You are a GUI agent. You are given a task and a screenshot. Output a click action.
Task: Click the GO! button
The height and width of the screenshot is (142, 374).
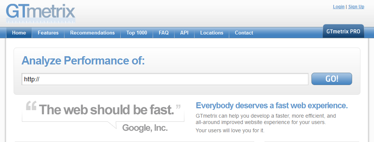pos(331,79)
